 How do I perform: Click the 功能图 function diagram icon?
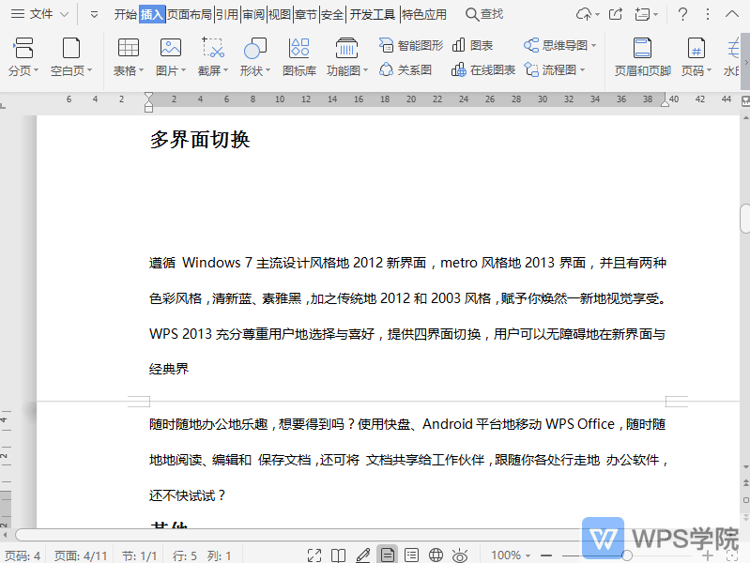tap(346, 48)
